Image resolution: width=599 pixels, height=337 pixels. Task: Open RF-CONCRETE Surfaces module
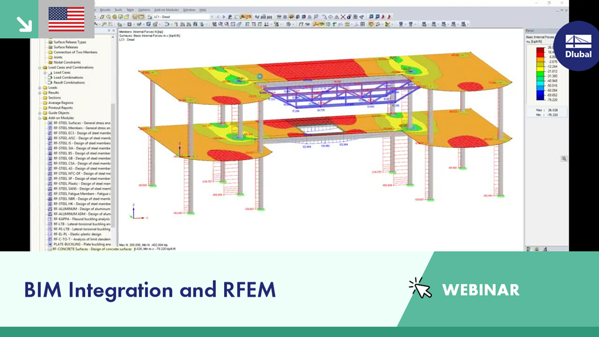click(92, 249)
